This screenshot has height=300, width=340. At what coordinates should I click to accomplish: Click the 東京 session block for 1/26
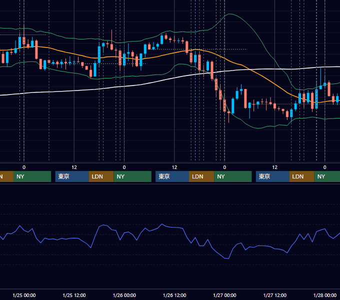(172, 176)
